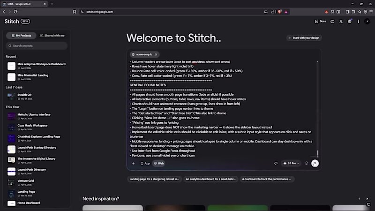Click browser back button
The width and height of the screenshot is (375, 211).
click(4, 12)
